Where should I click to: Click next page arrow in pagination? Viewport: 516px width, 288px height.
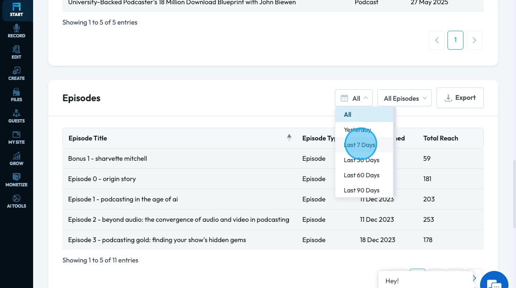474,40
